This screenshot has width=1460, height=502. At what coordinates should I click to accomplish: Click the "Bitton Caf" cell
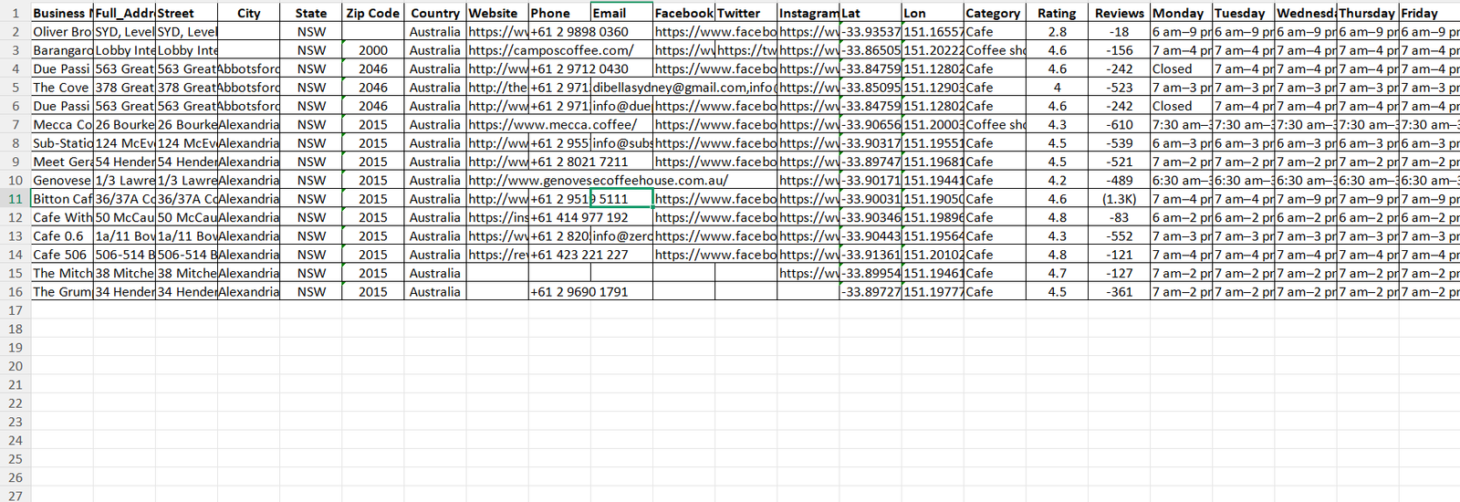coord(62,199)
